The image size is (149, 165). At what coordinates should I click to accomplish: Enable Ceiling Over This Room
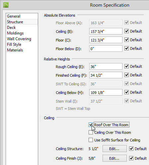[91, 132]
